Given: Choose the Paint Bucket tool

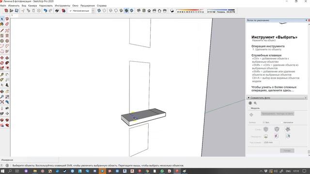Looking at the screenshot, I should pos(2,24).
